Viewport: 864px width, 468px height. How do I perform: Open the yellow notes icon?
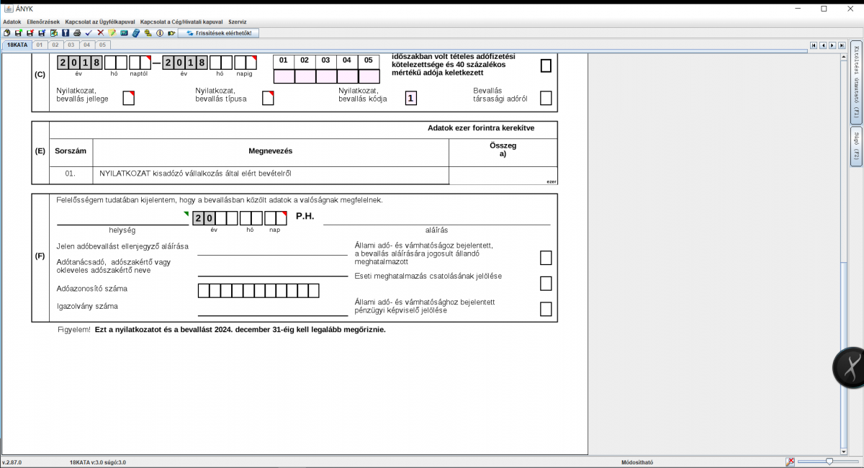112,33
